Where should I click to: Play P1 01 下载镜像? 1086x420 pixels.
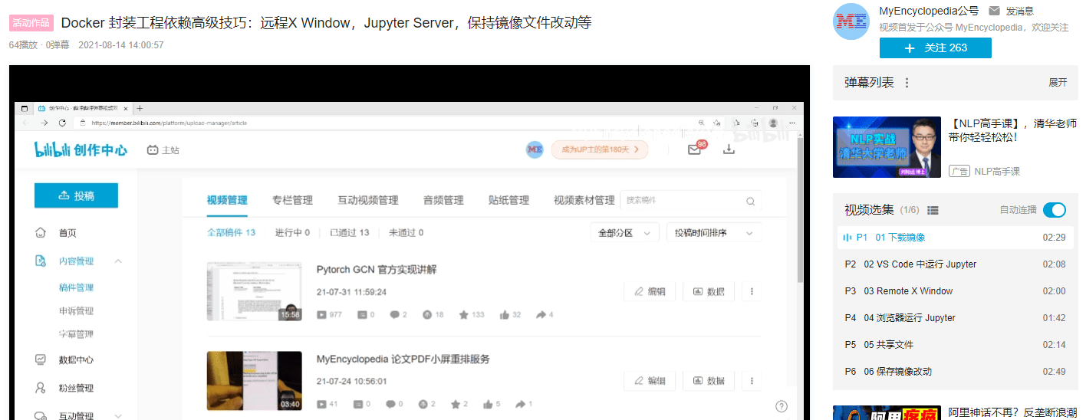click(x=954, y=238)
